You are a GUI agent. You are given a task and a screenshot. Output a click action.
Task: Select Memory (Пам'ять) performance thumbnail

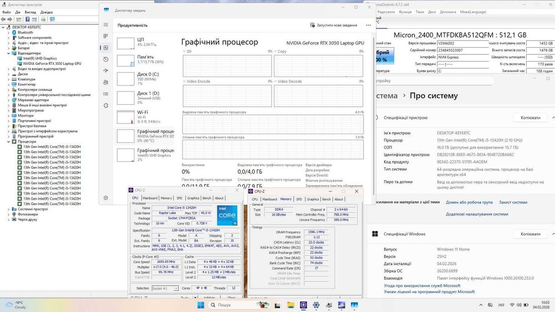click(x=125, y=60)
